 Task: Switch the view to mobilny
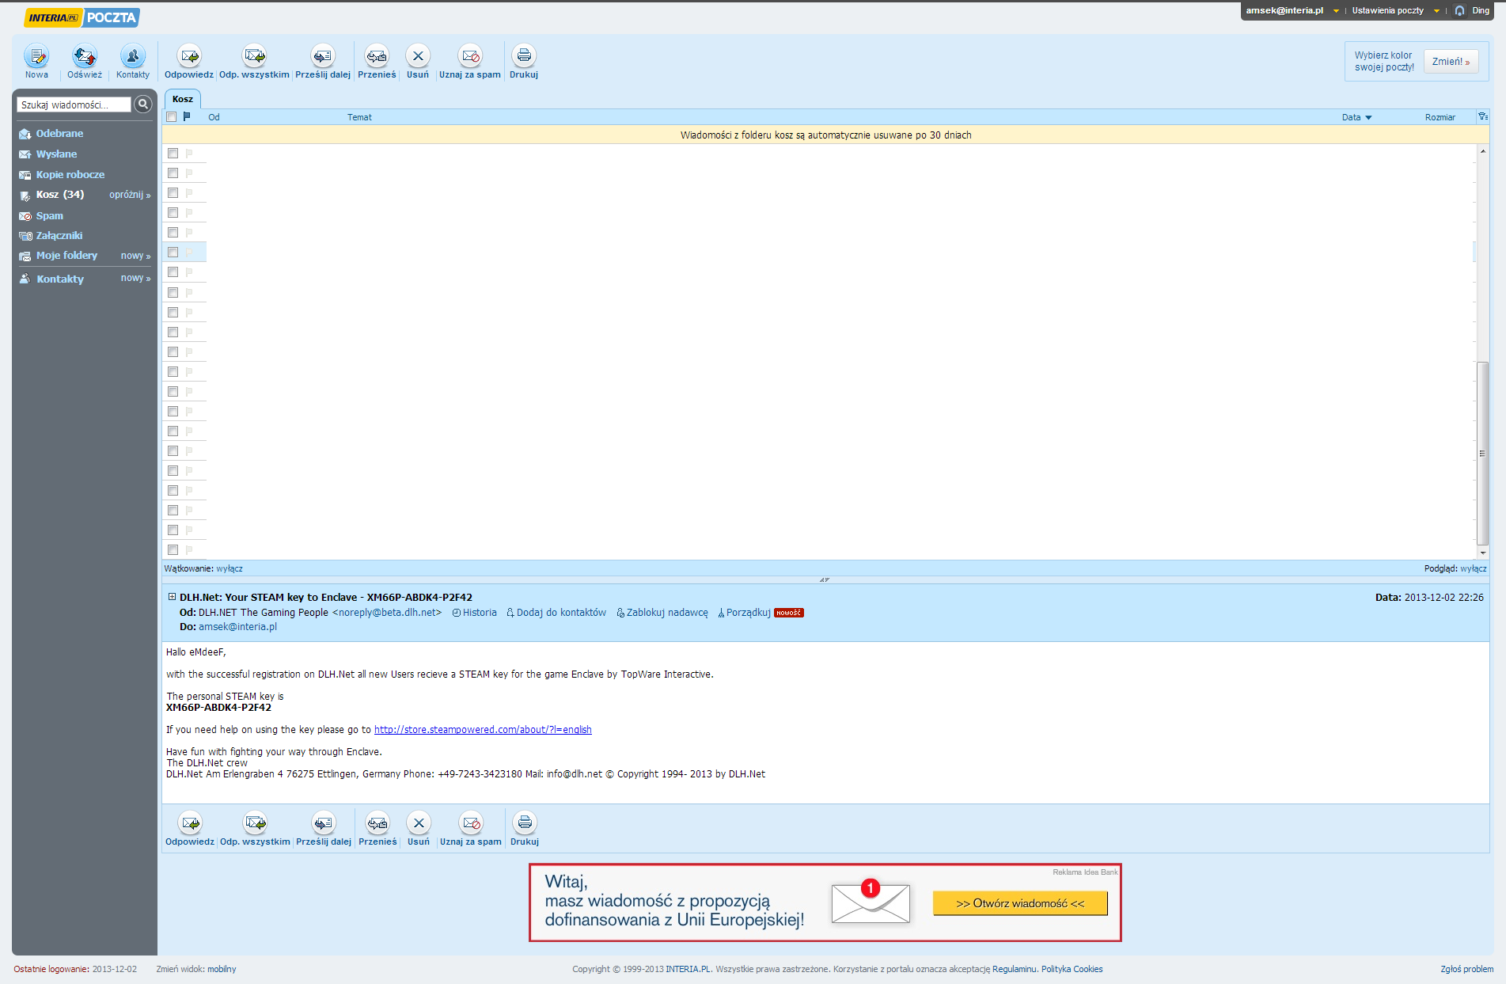click(x=222, y=969)
